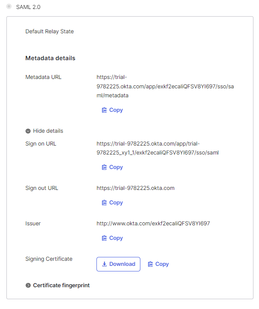Click the clipboard icon beside the Download button
Viewport: 259px width, 309px height.
150,264
